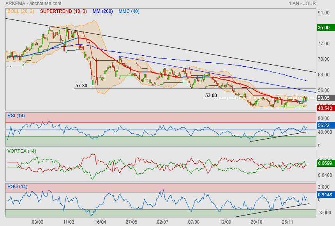The image size is (335, 226).
Task: Click the 1 AN - JOUR period label
Action: (x=302, y=4)
